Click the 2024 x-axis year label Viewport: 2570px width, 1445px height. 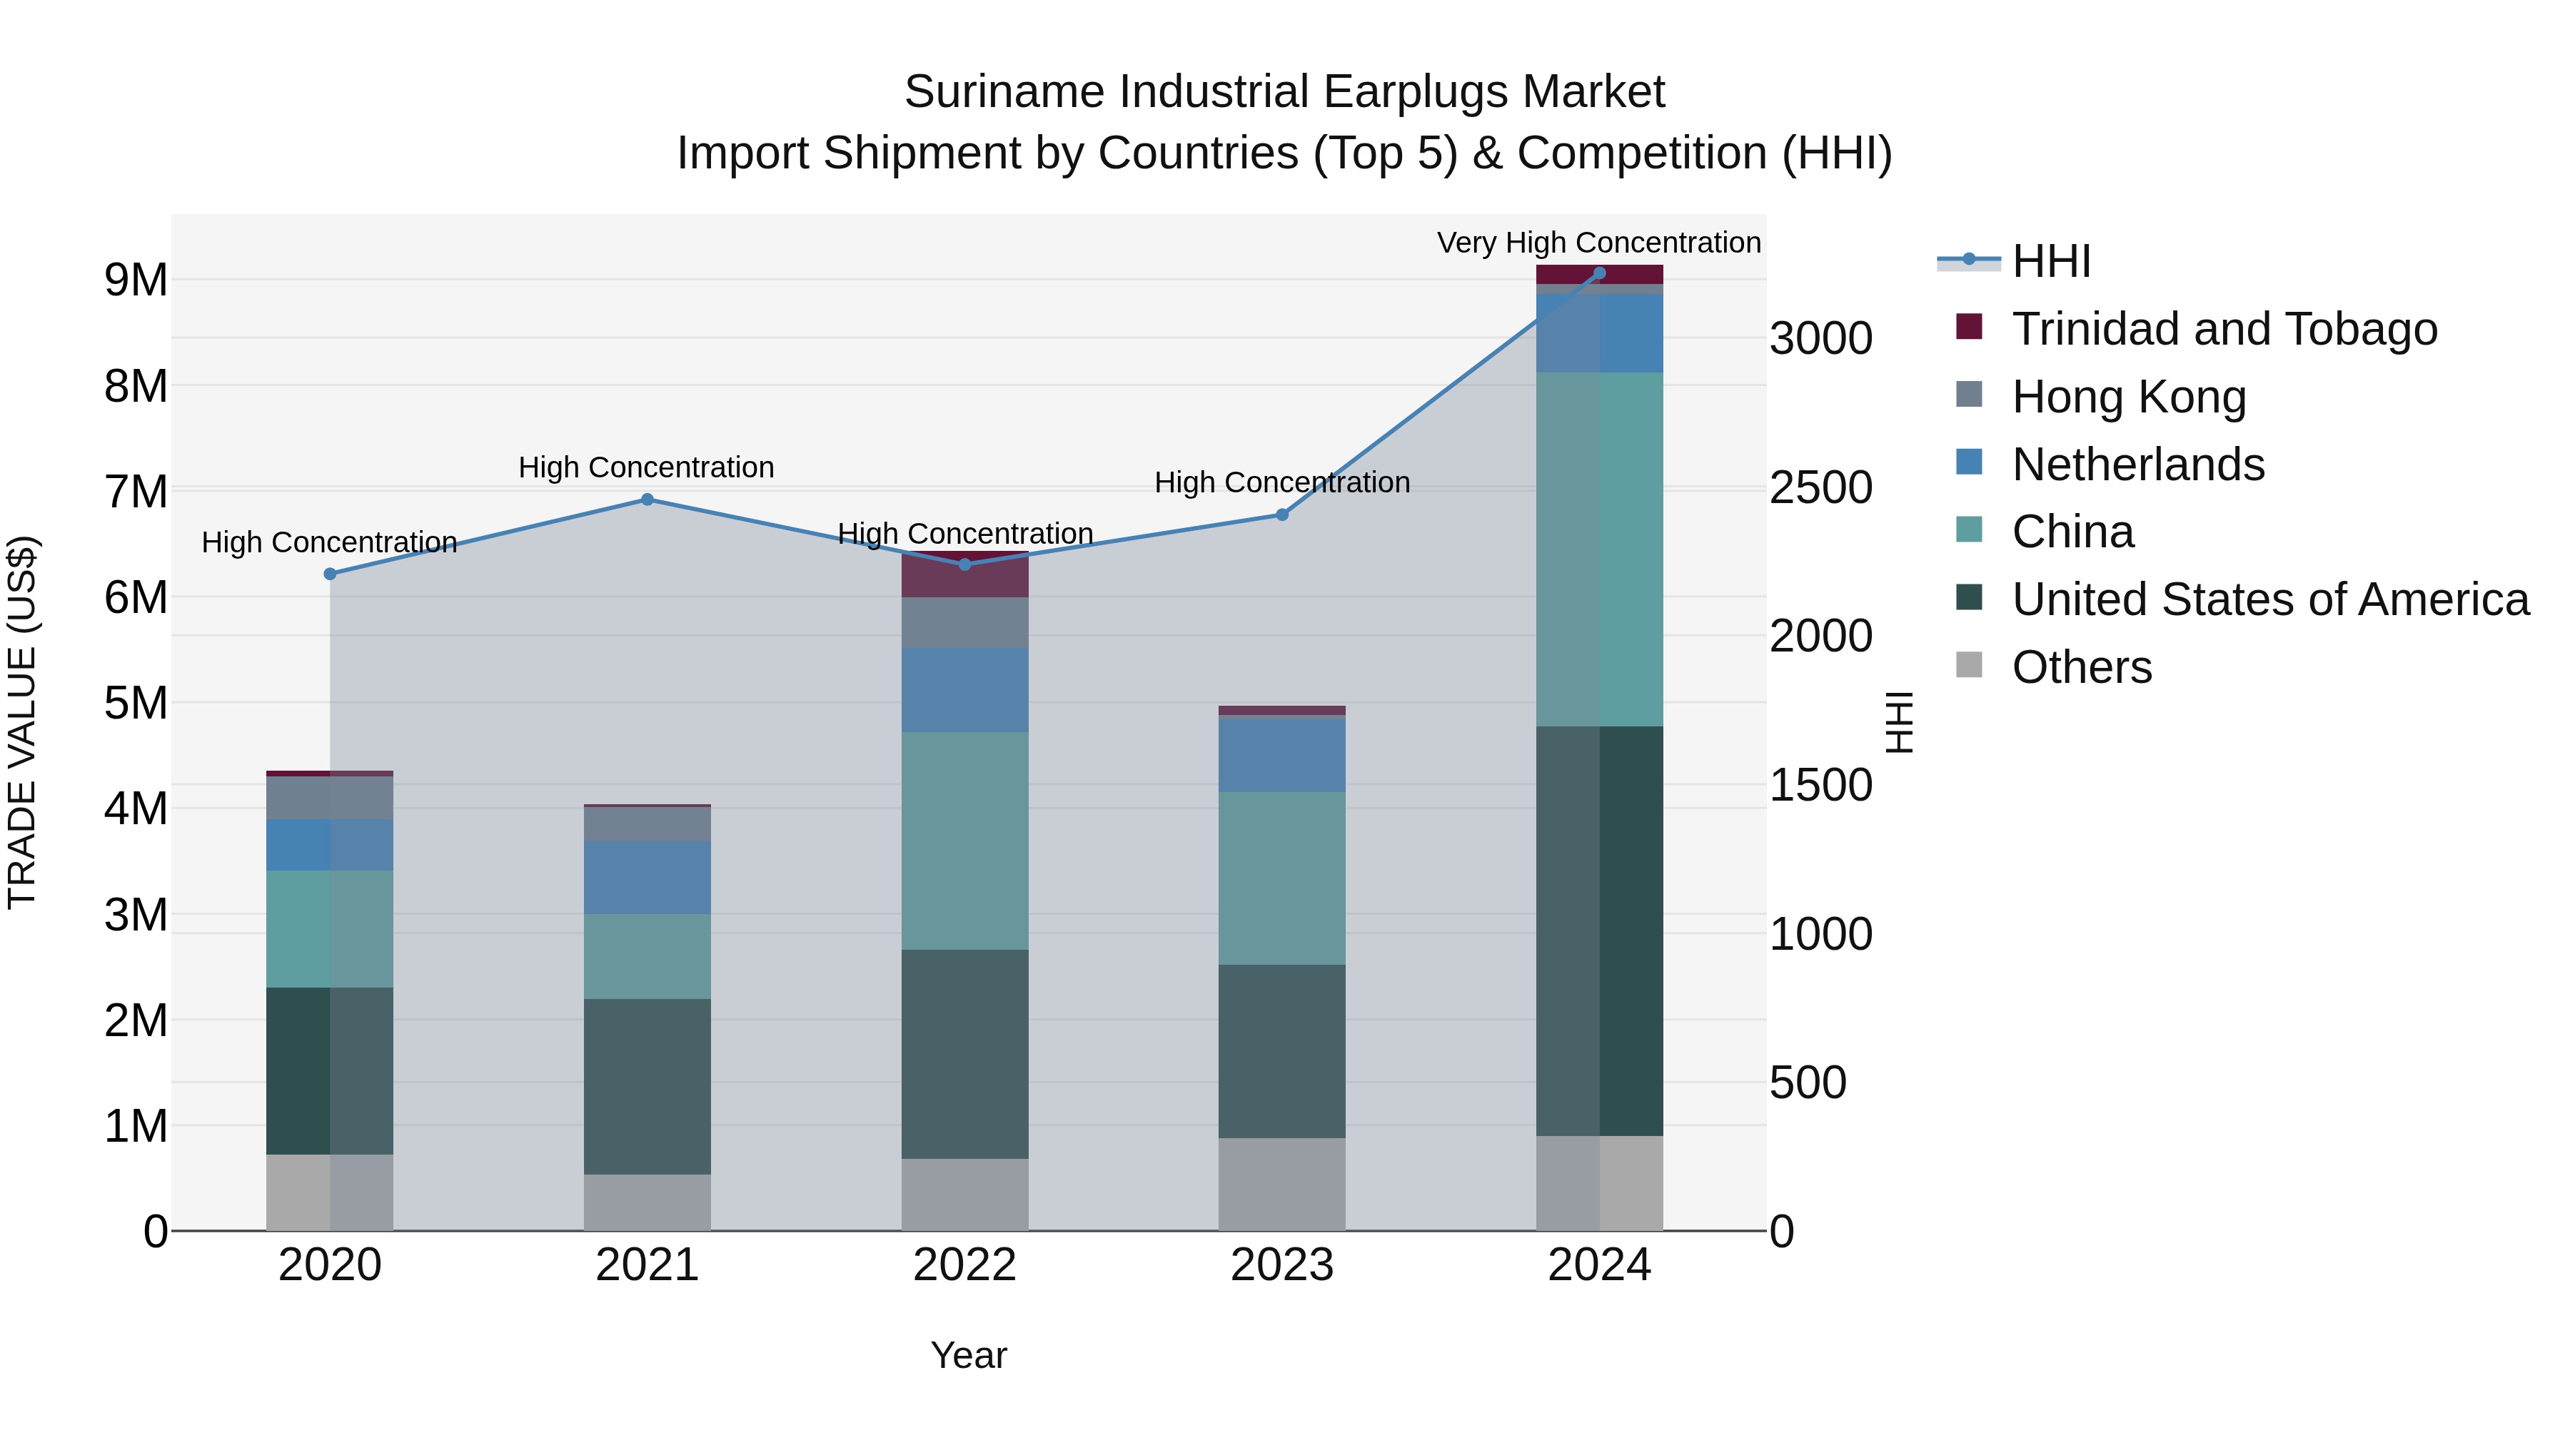tap(1599, 1265)
